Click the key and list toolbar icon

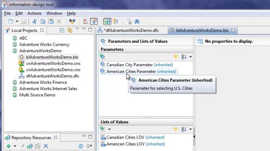(116, 21)
